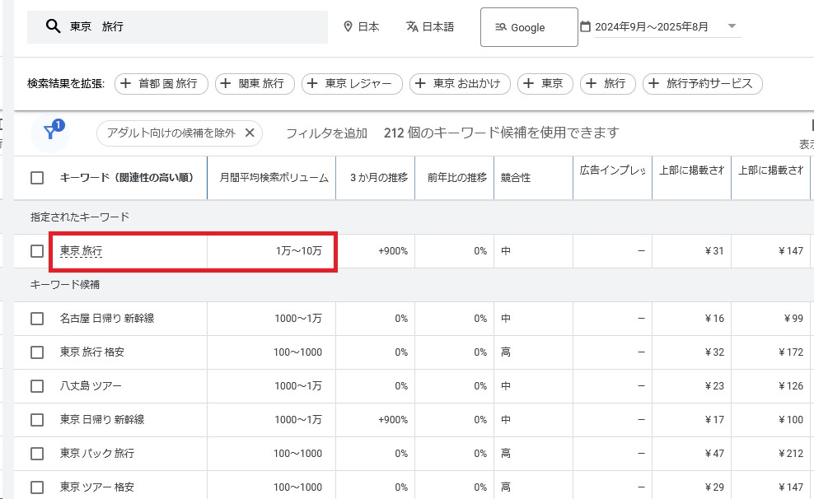Sort by 競合性 column header

coord(515,178)
